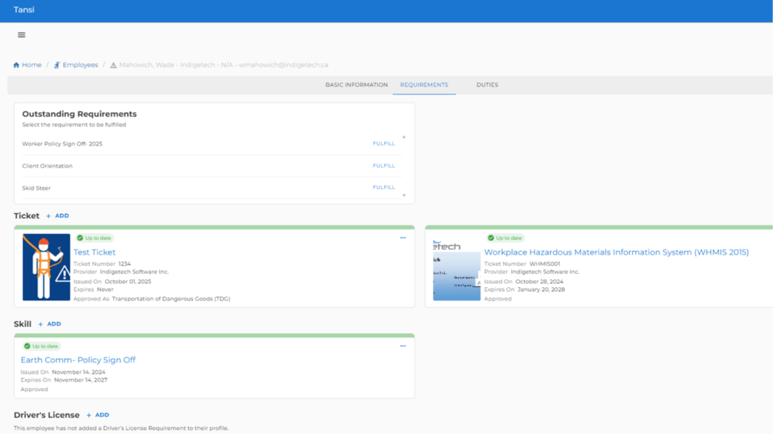The image size is (773, 434).
Task: Fulfill the Worker Policy Sign Off requirement
Action: [384, 144]
